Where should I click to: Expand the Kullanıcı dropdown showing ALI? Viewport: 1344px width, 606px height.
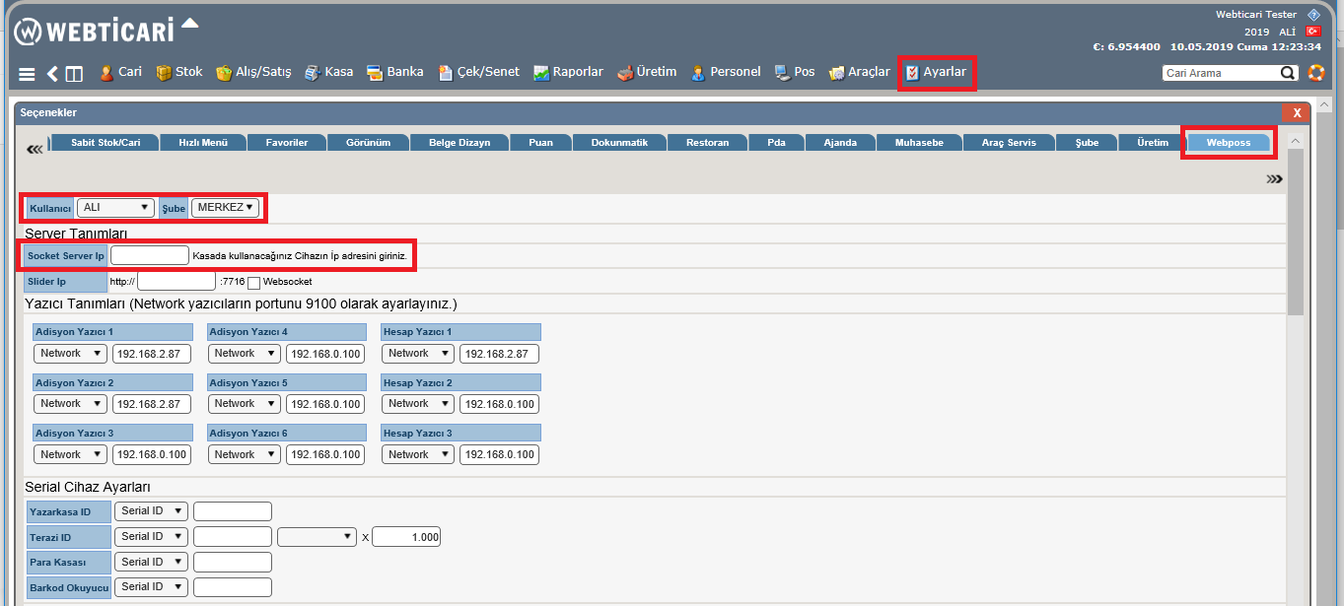[x=115, y=208]
